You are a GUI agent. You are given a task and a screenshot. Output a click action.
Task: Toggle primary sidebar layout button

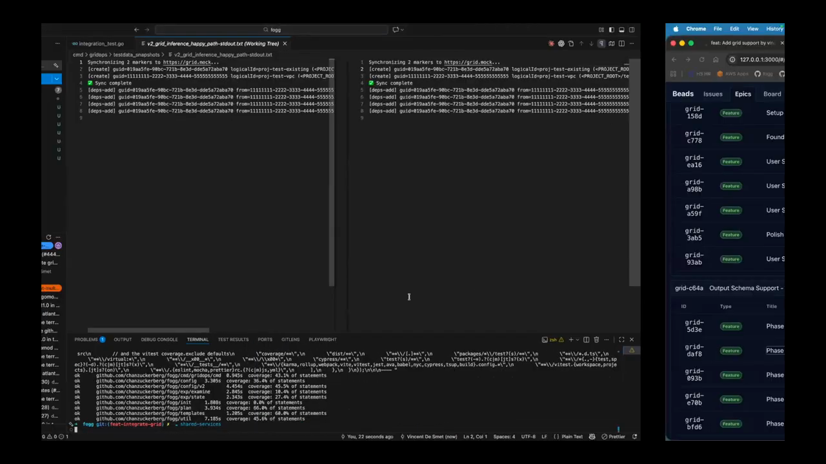[x=611, y=30]
